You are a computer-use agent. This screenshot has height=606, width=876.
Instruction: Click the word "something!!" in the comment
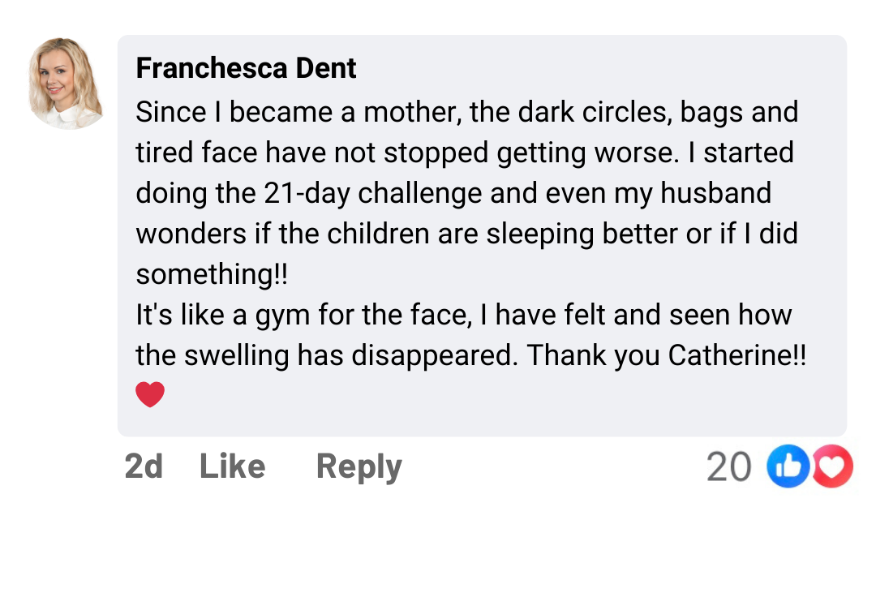click(x=212, y=274)
